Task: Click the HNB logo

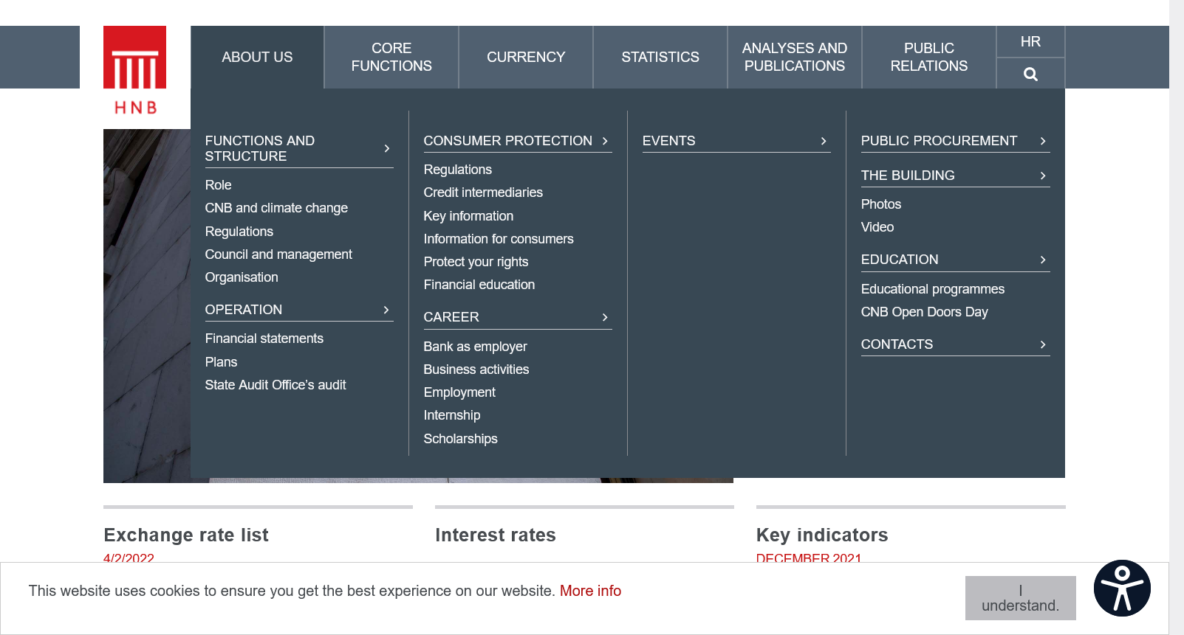Action: coord(134,72)
